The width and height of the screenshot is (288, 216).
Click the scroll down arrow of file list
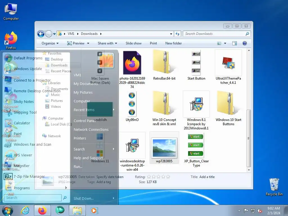click(249, 170)
